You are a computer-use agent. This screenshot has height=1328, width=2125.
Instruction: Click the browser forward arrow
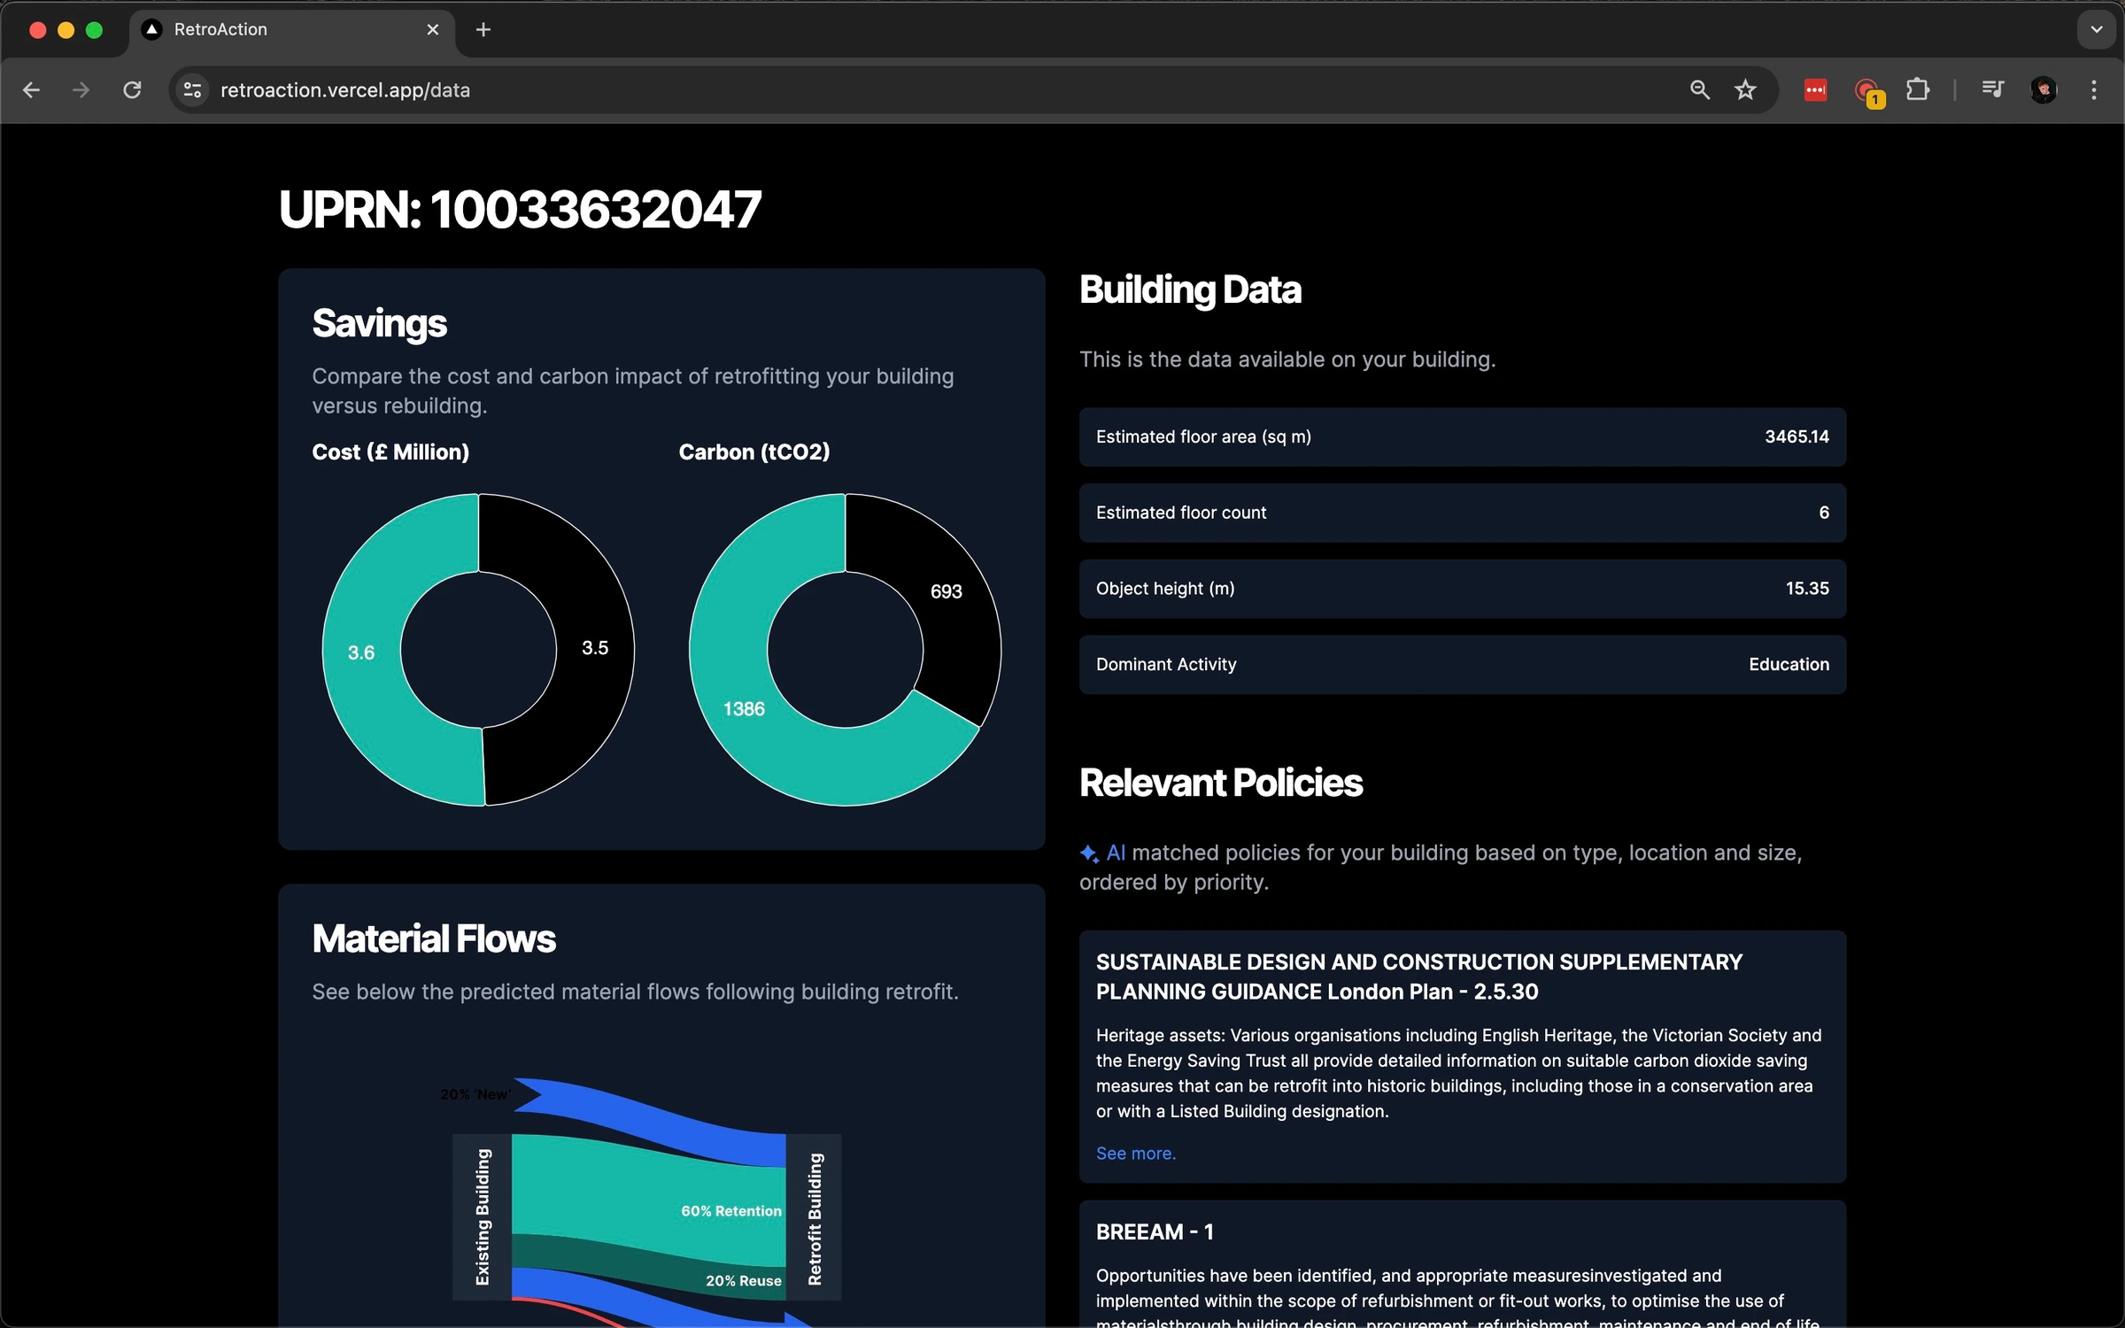[81, 90]
